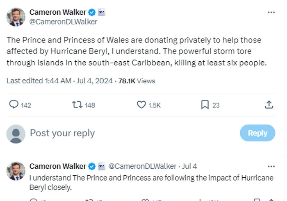Image resolution: width=287 pixels, height=201 pixels.
Task: Open the @CameronDLWalker handle under the top name
Action: coord(63,22)
